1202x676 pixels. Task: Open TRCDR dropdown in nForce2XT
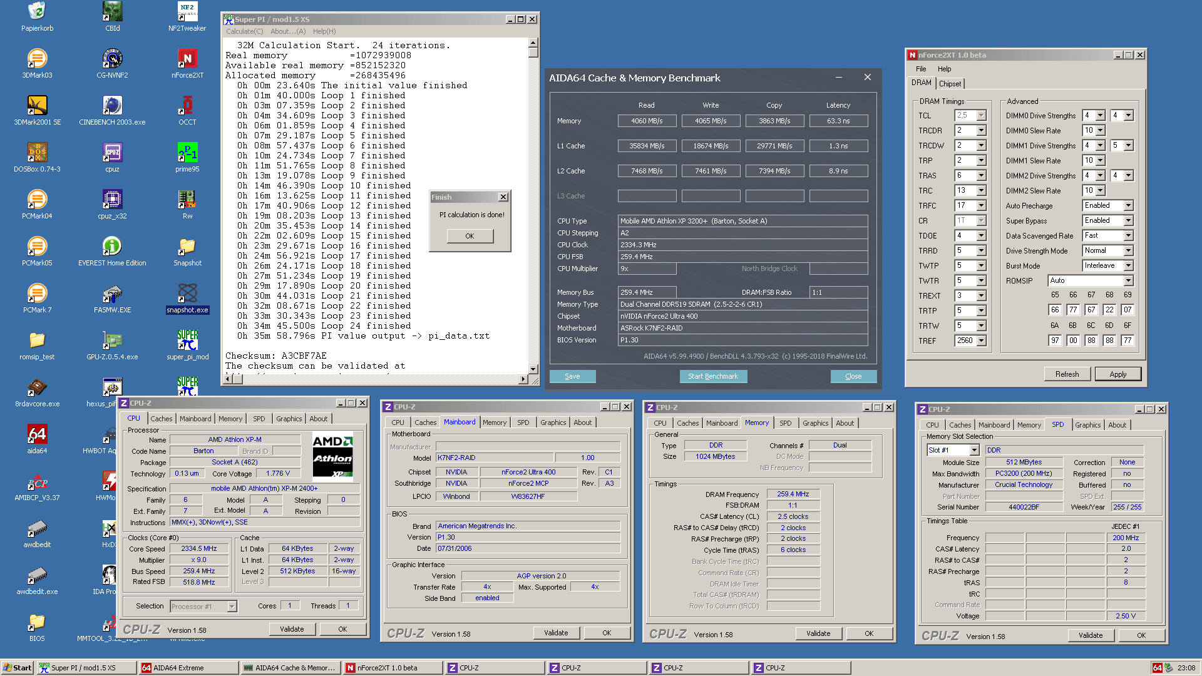tap(981, 130)
